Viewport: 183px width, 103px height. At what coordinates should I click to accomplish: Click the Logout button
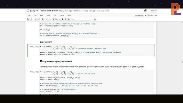(x=153, y=11)
